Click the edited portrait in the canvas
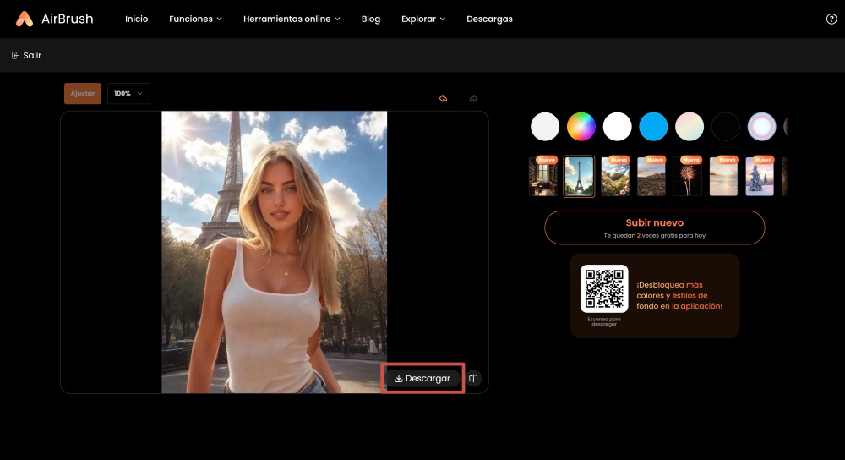This screenshot has width=845, height=460. pos(275,252)
